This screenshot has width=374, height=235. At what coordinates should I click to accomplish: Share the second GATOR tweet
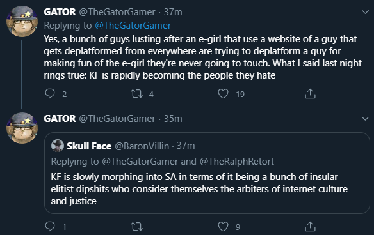point(310,227)
